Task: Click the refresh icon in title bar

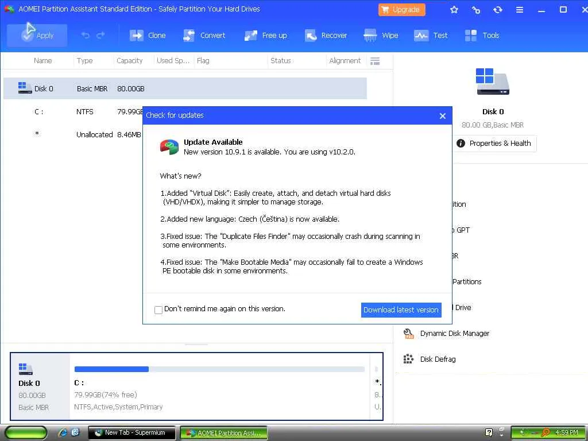Action: click(498, 10)
